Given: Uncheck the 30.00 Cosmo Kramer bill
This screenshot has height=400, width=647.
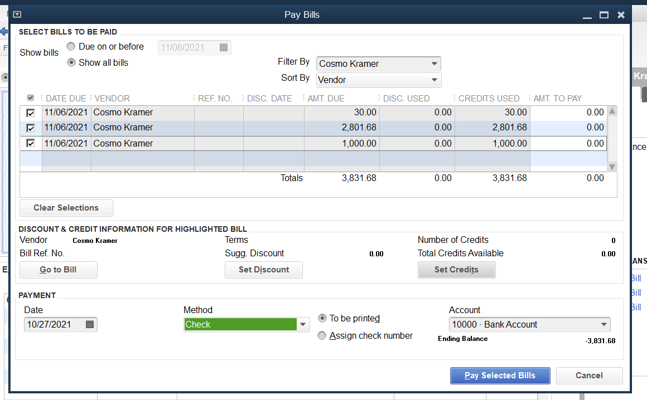Looking at the screenshot, I should [31, 113].
